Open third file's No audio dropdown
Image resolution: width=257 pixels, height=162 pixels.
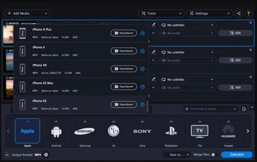[188, 88]
